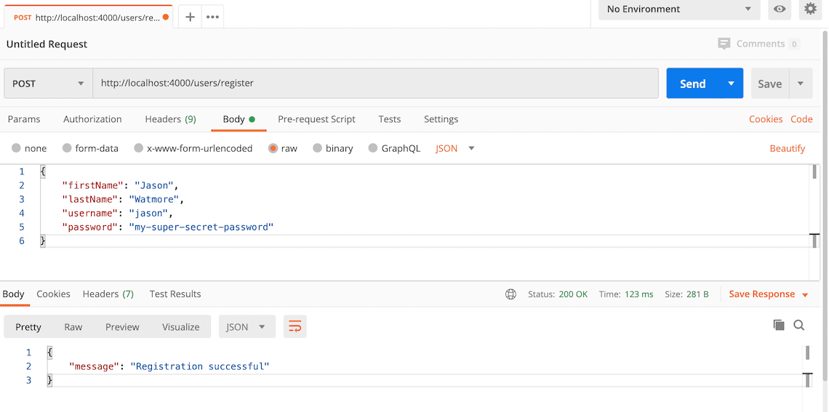Click the Comments speech bubble icon

tap(724, 44)
